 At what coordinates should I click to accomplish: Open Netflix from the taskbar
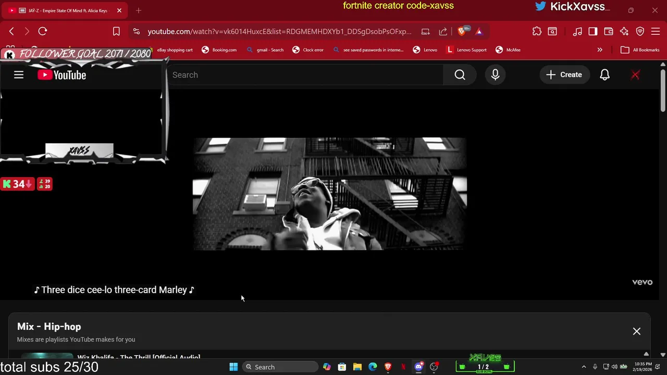pyautogui.click(x=403, y=367)
